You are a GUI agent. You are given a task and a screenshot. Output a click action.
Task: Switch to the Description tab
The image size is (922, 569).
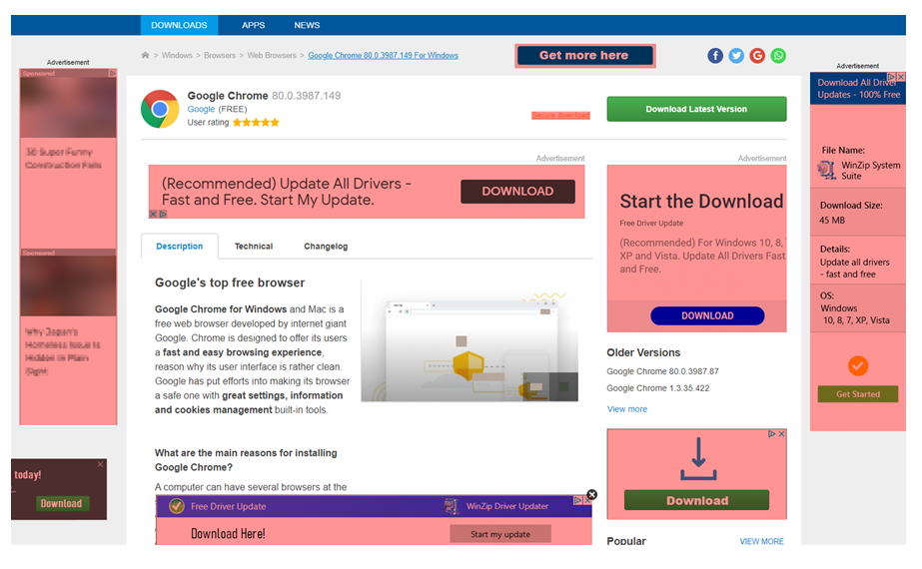[180, 247]
